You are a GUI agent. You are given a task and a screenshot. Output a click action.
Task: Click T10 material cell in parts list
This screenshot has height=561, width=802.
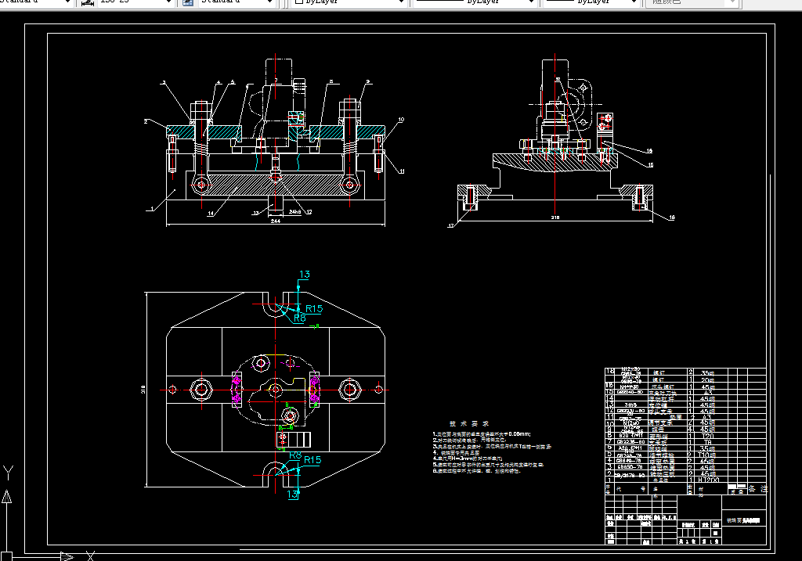(706, 455)
